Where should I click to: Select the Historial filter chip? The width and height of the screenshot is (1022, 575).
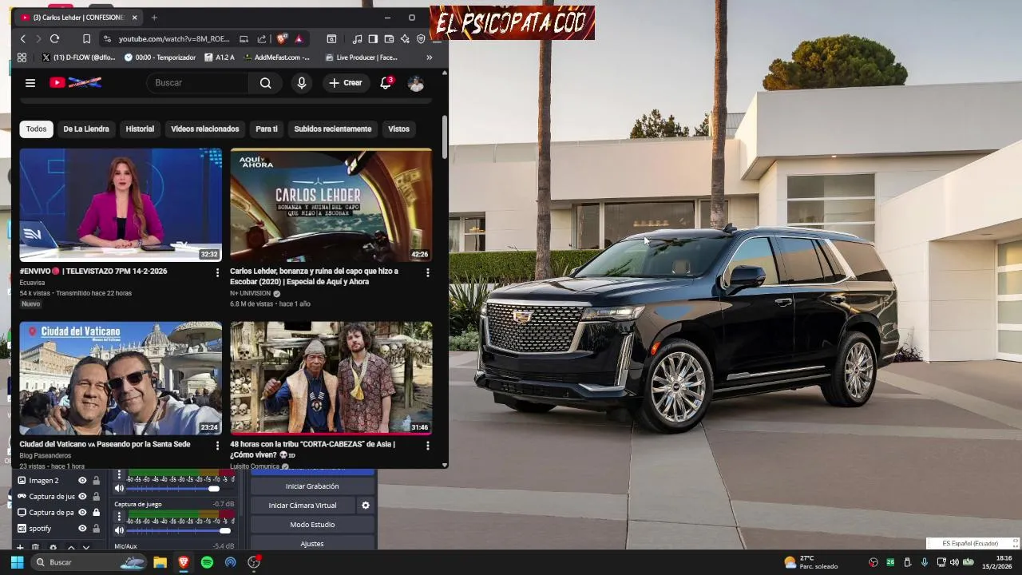coord(140,129)
